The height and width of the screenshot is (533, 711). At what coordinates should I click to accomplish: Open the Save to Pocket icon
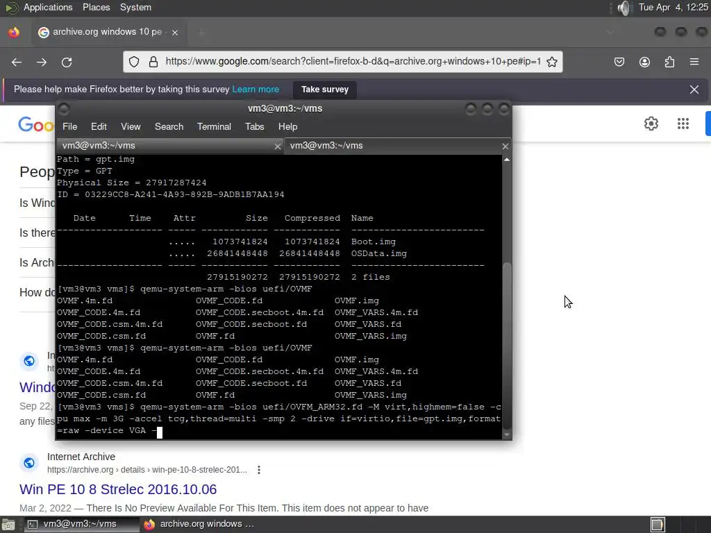(619, 62)
